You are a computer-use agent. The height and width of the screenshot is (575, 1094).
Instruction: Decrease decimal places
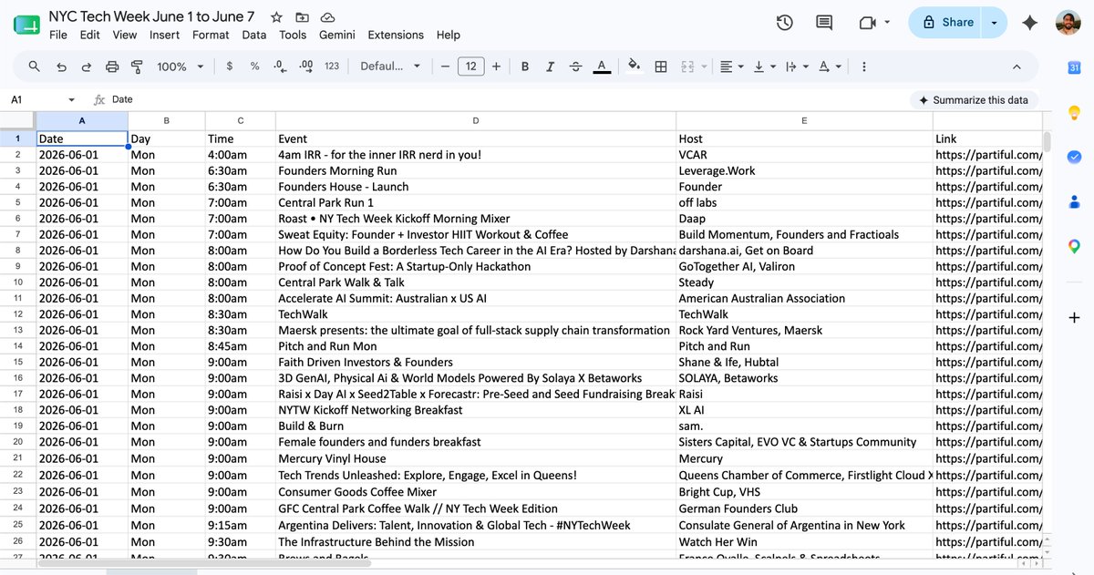point(280,67)
